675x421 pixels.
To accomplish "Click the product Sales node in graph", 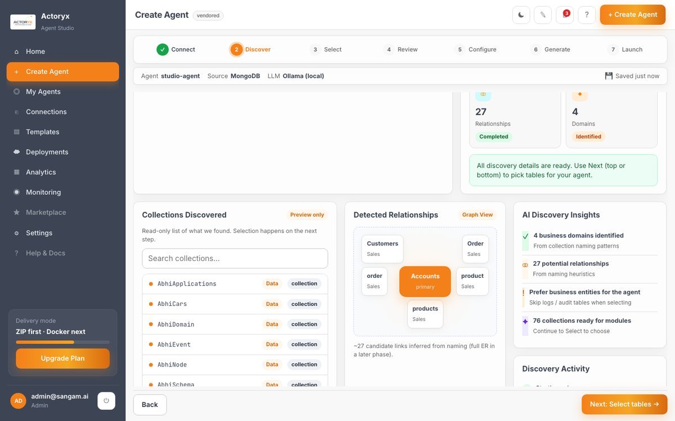I will pos(472,281).
